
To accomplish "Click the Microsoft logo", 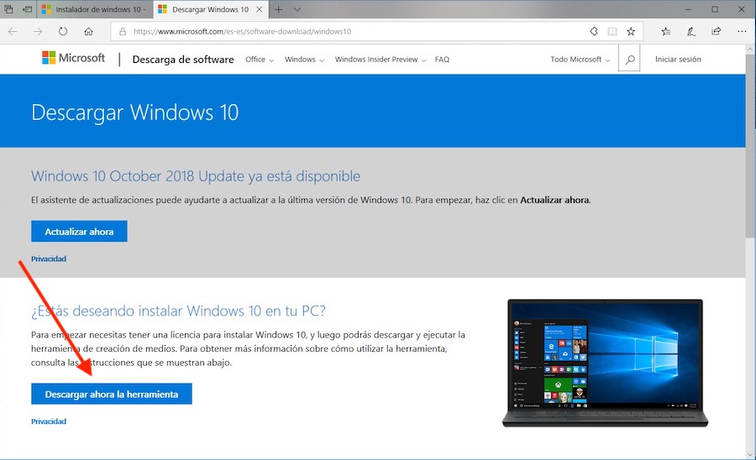I will [74, 59].
